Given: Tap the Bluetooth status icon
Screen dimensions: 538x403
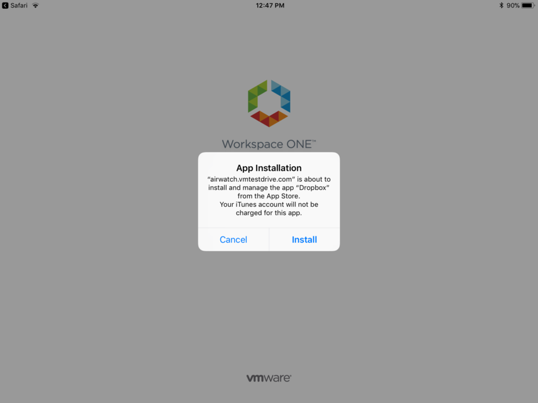Looking at the screenshot, I should [x=502, y=6].
